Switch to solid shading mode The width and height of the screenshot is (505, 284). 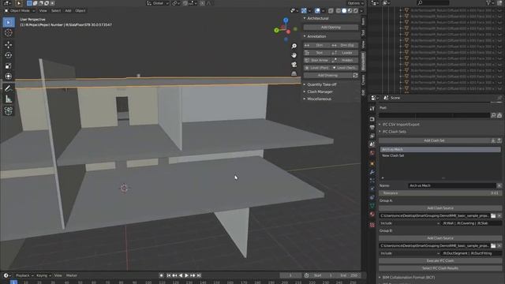[344, 10]
